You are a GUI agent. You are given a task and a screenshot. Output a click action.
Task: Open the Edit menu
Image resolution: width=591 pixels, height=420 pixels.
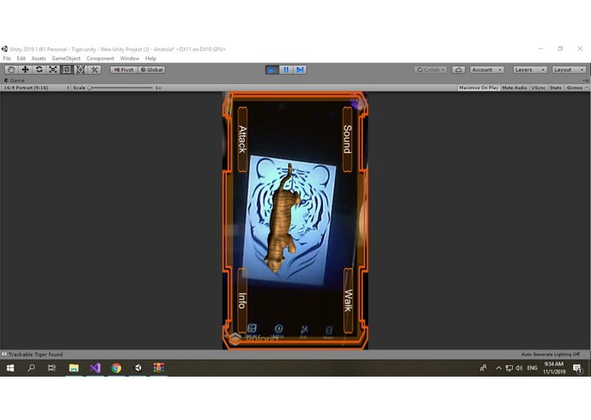pos(21,59)
